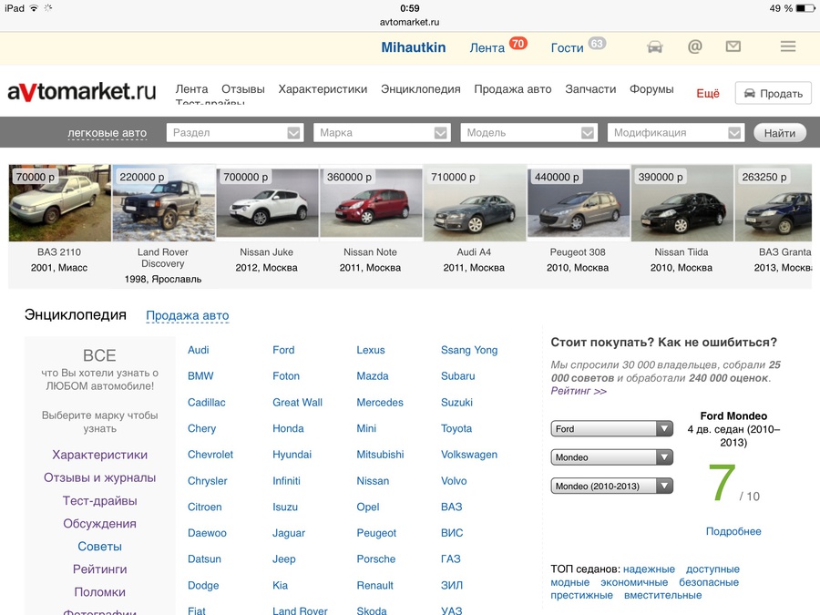The width and height of the screenshot is (820, 615).
Task: Open the Mihautkin profile link
Action: click(x=413, y=47)
